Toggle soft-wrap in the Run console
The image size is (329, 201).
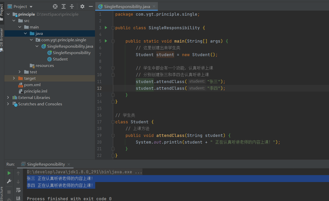[x=18, y=190]
